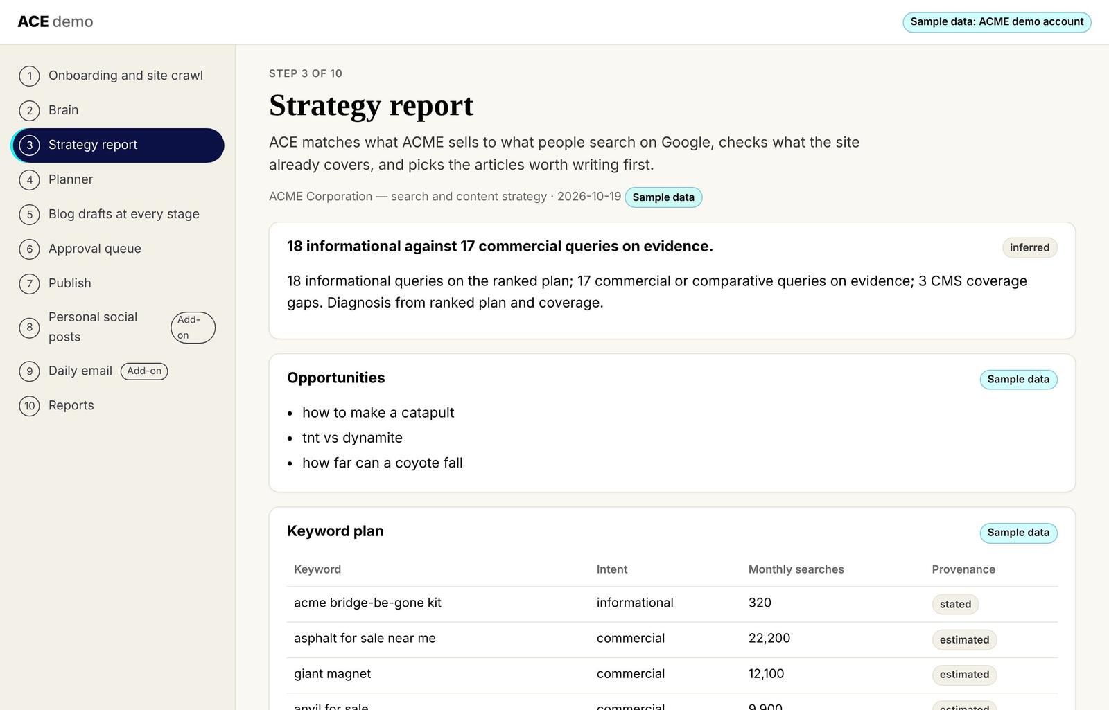Click the Sample data badge beside the date
Screen dimensions: 1109x710
tap(663, 197)
